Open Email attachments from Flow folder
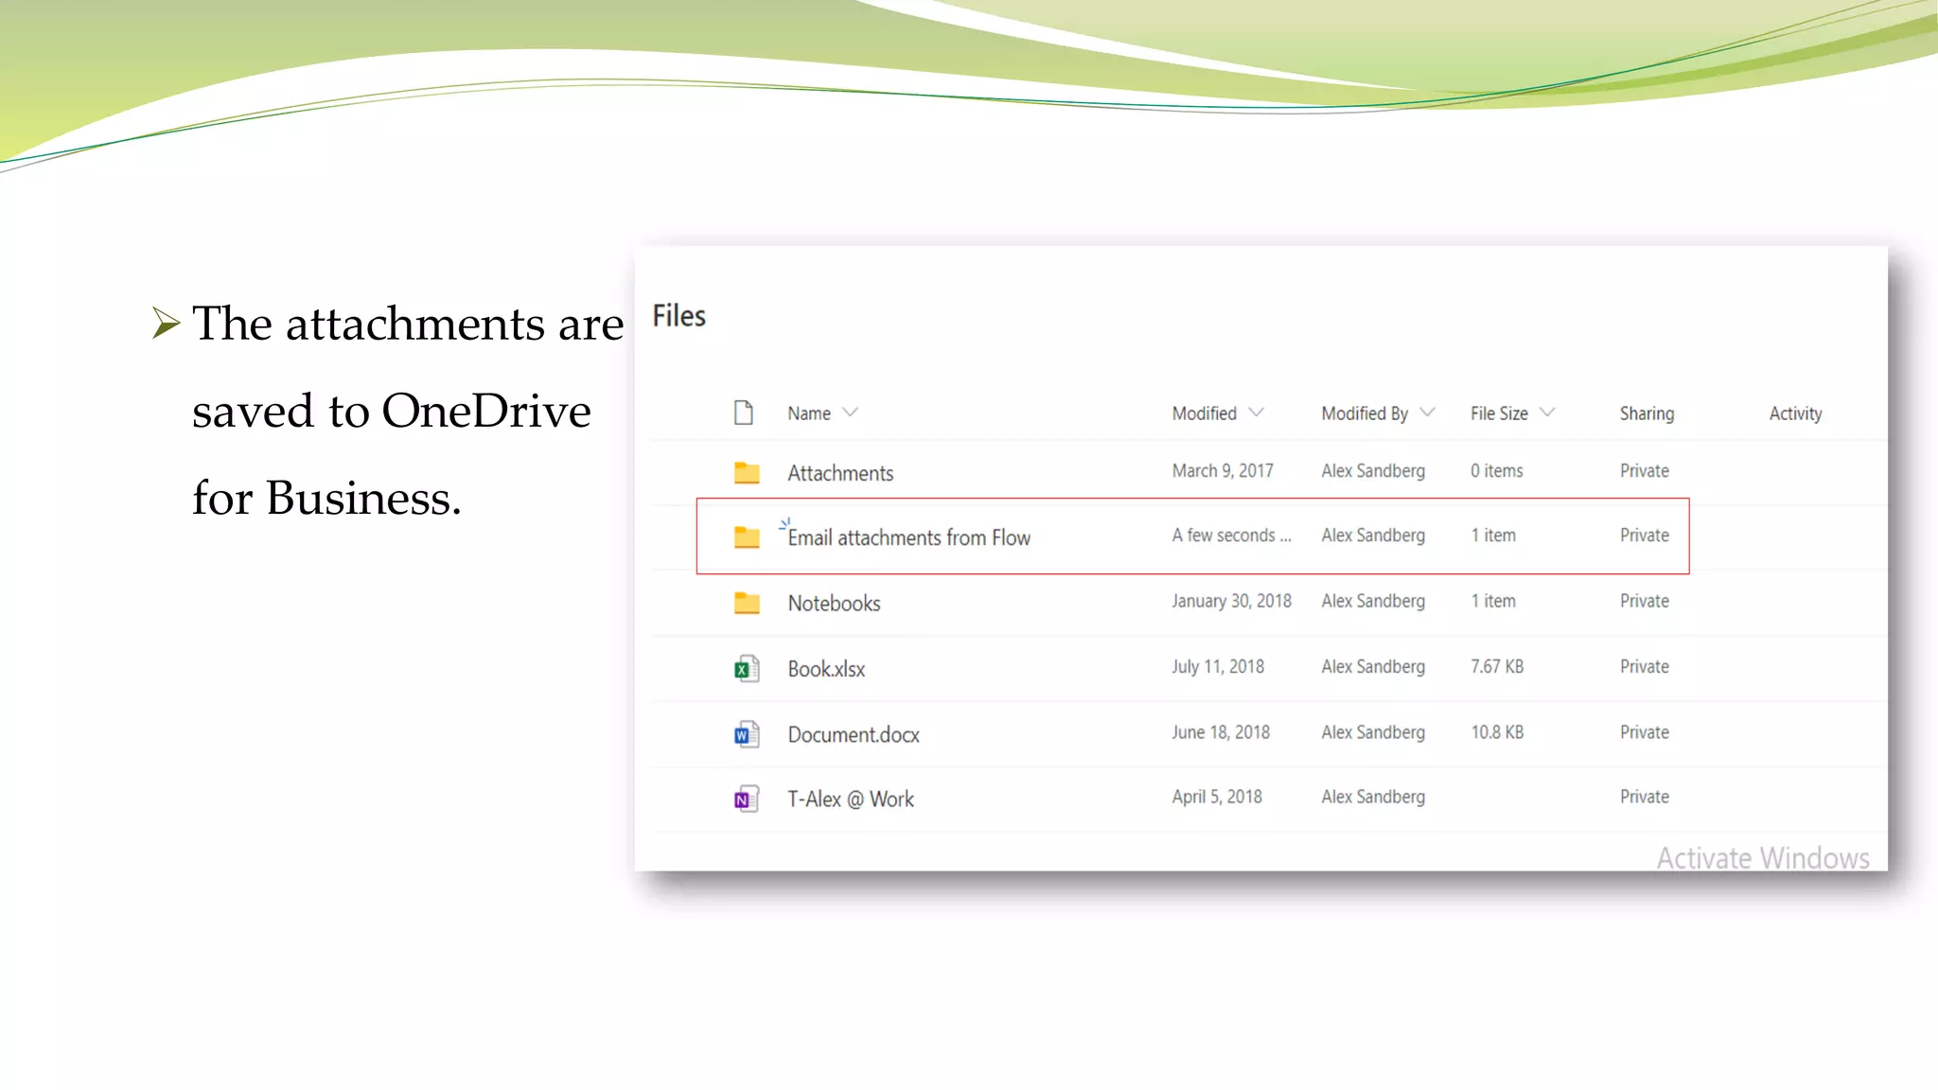This screenshot has height=1090, width=1938. (908, 537)
